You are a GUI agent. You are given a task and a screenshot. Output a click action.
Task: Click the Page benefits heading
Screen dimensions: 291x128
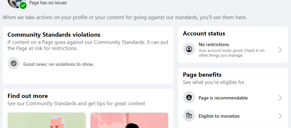coord(202,75)
